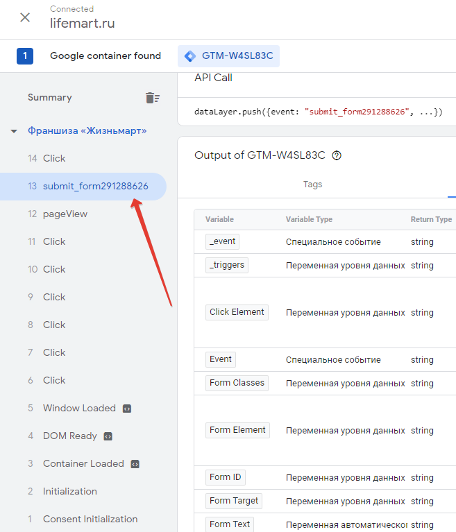456x532 pixels.
Task: Select event 14 Click
Action: [83, 158]
